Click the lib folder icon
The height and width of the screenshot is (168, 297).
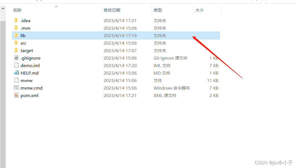pos(16,35)
